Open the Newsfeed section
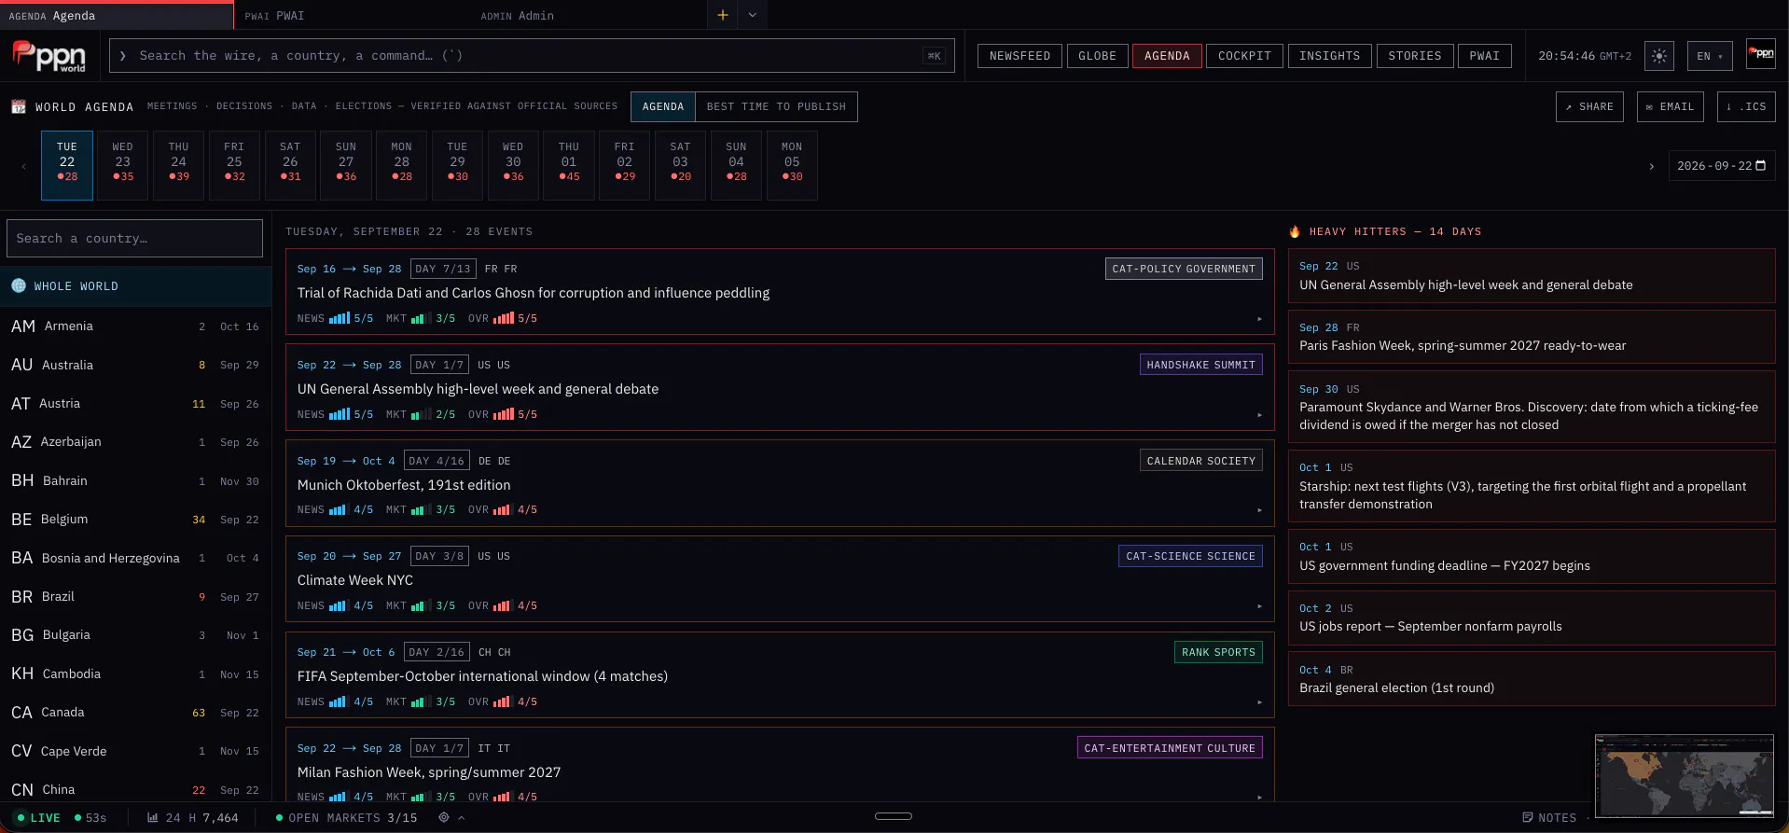The width and height of the screenshot is (1789, 833). point(1019,56)
